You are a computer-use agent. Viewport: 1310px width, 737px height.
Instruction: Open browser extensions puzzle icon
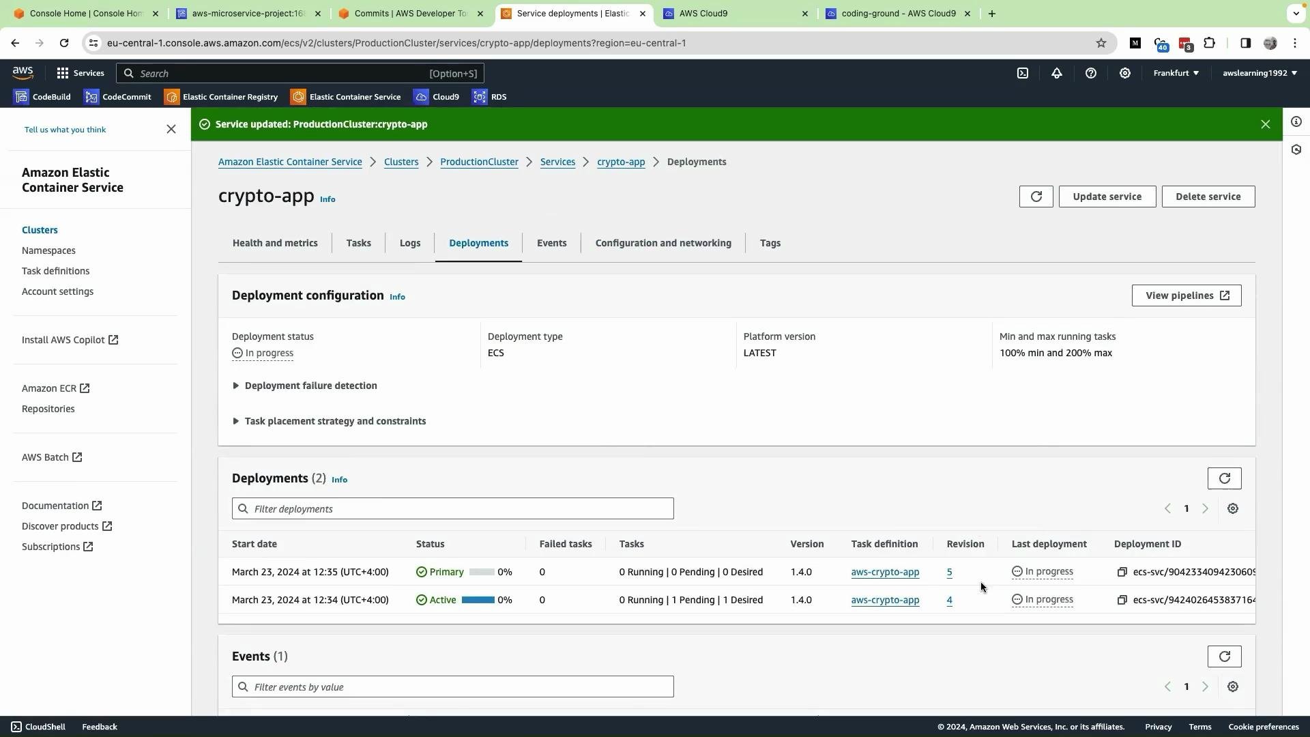1209,43
